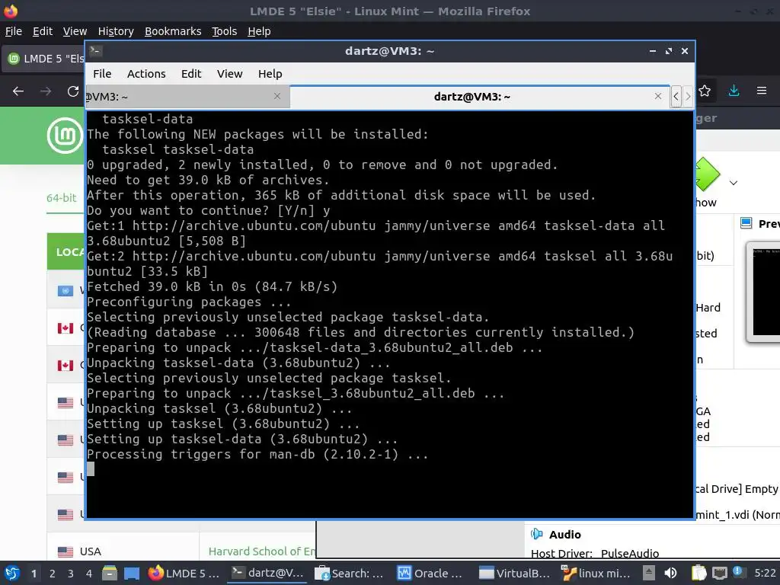Image resolution: width=780 pixels, height=585 pixels.
Task: Switch to the first inactive terminal tab
Action: [x=187, y=97]
